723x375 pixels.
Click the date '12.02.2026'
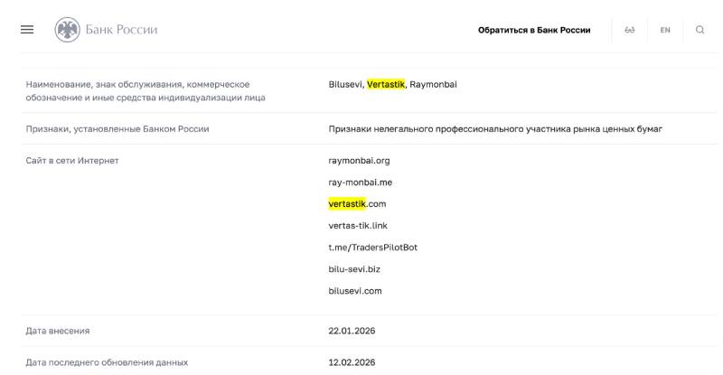(352, 362)
